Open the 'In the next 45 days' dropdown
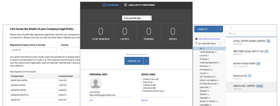This screenshot has height=106, width=280. point(137,18)
